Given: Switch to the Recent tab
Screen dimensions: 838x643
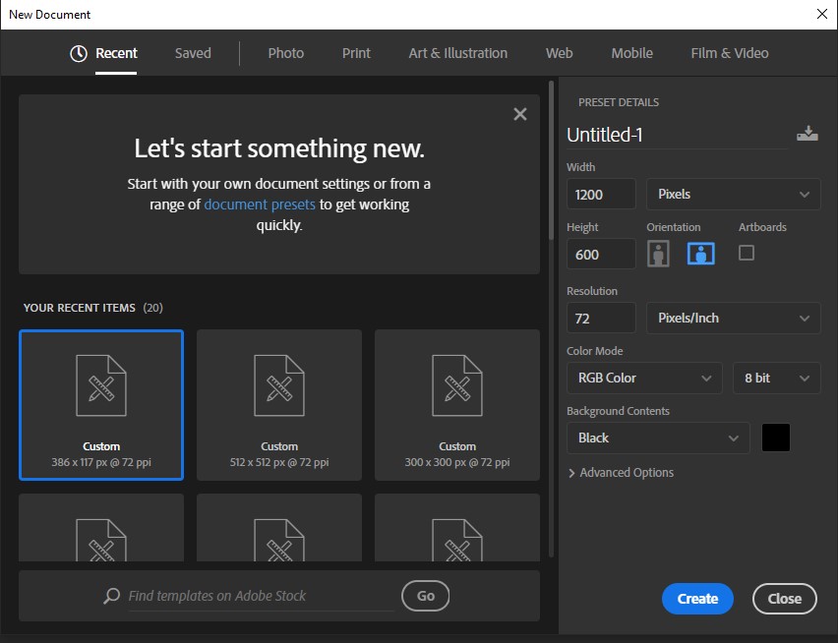Looking at the screenshot, I should tap(116, 53).
